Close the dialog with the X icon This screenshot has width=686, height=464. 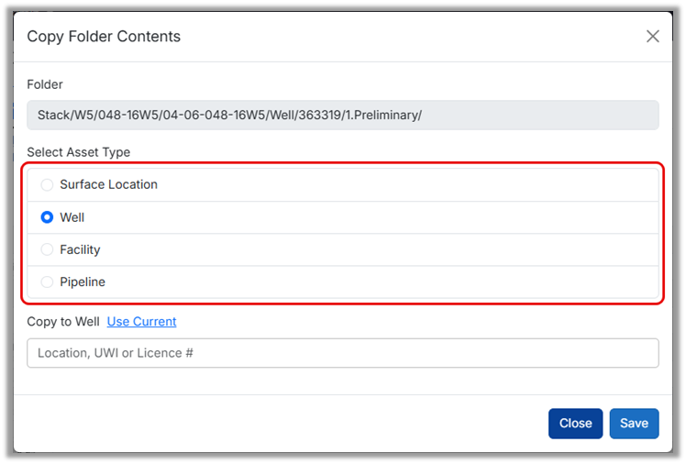(652, 37)
